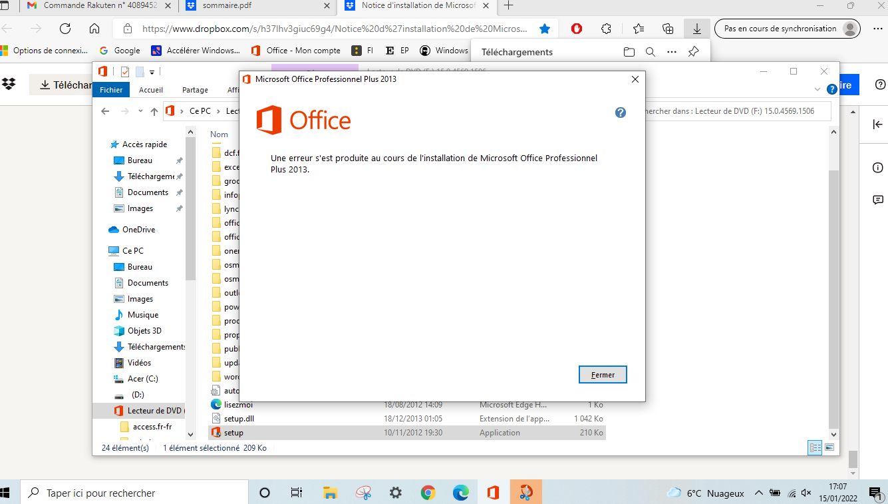This screenshot has height=504, width=888.
Task: Open Office from the taskbar
Action: (493, 493)
